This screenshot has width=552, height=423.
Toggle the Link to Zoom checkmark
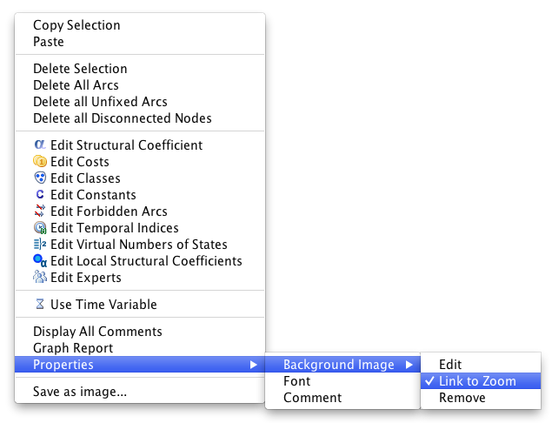pos(429,380)
